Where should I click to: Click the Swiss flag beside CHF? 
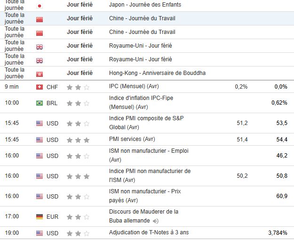click(x=40, y=87)
